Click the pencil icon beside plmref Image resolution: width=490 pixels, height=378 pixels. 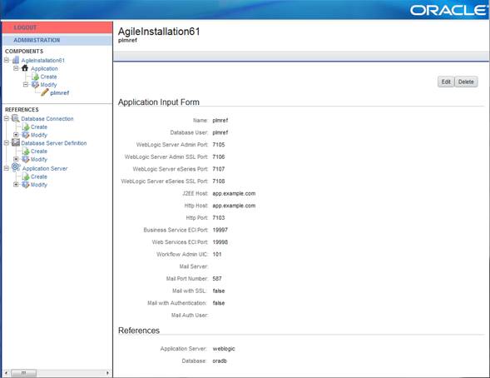point(45,92)
